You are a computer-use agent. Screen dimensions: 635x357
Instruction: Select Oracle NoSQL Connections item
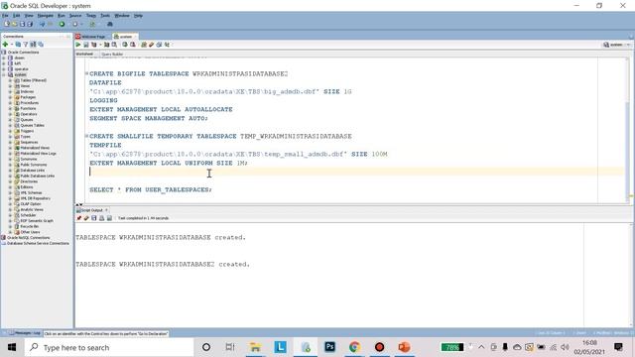point(29,238)
